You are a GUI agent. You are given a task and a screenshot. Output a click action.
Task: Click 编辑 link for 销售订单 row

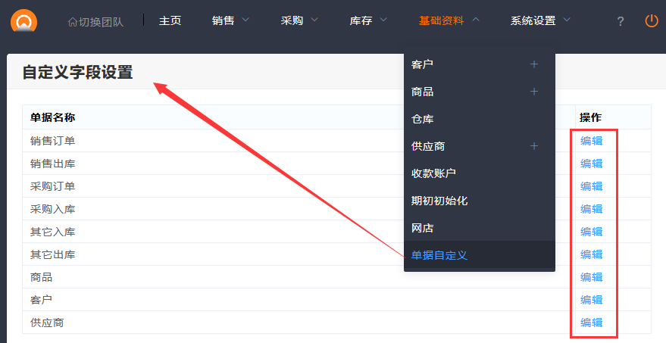tap(592, 141)
